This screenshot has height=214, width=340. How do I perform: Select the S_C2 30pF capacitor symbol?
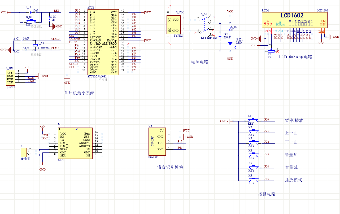(x=21, y=50)
